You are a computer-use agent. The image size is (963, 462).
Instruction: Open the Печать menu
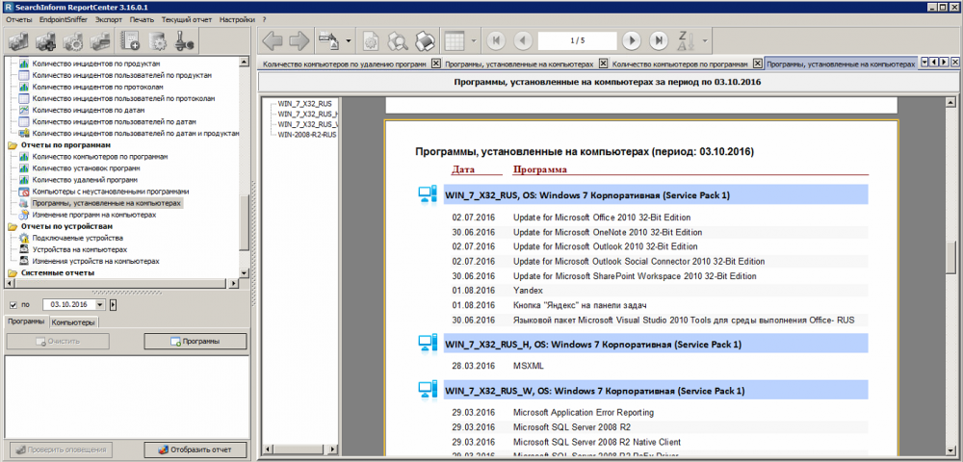tap(142, 19)
